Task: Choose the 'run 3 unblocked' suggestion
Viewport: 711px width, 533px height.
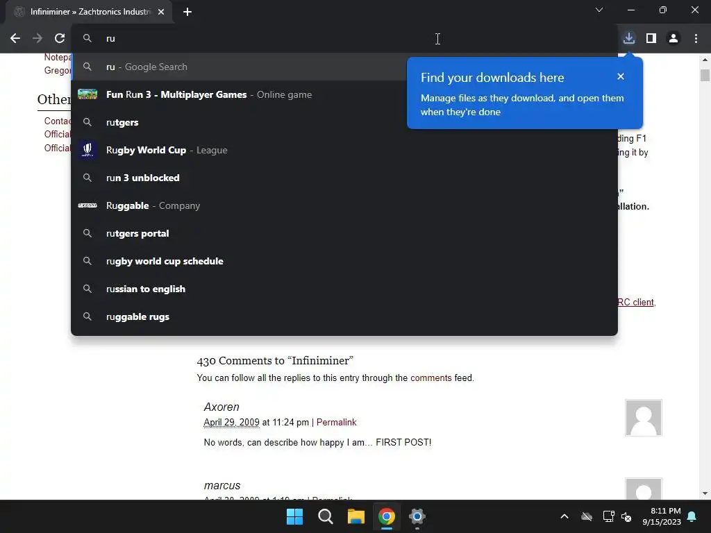Action: pyautogui.click(x=344, y=178)
